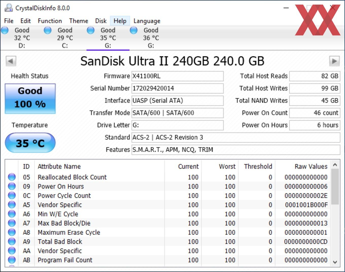Screen dimensions: 345x272
Task: Click raw value 00000000002E
Action: point(306,196)
